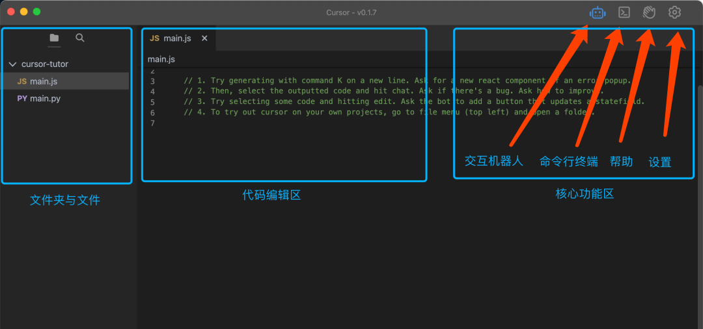Open the command-line terminal icon
Viewport: 703px width, 329px height.
coord(624,12)
